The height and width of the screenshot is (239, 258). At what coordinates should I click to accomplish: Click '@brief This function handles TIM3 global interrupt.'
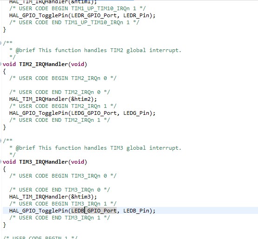99,148
